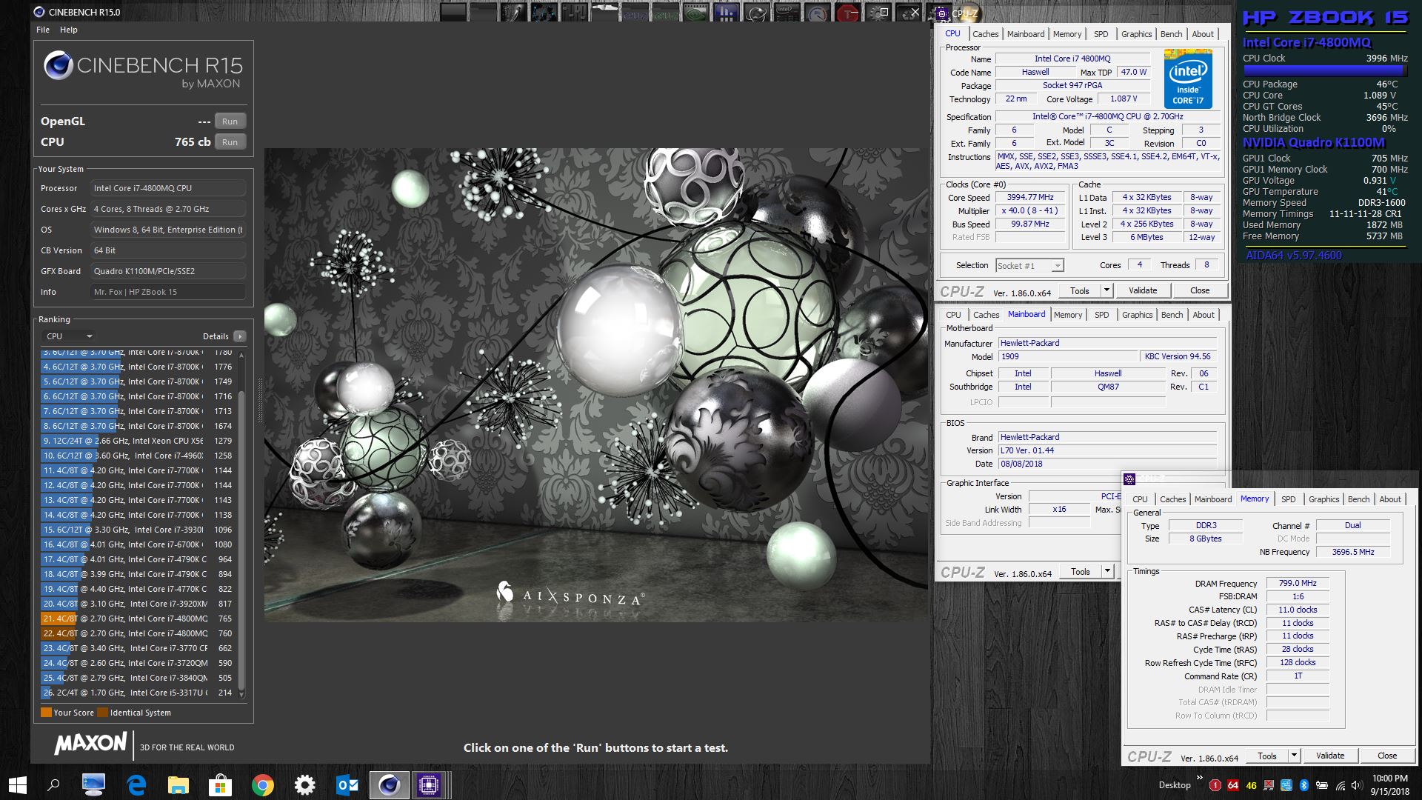Open the Help menu in Cinebench
This screenshot has width=1422, height=800.
(69, 30)
